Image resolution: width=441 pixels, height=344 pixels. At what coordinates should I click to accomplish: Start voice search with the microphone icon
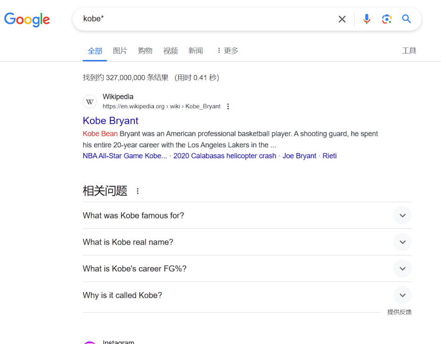[366, 19]
